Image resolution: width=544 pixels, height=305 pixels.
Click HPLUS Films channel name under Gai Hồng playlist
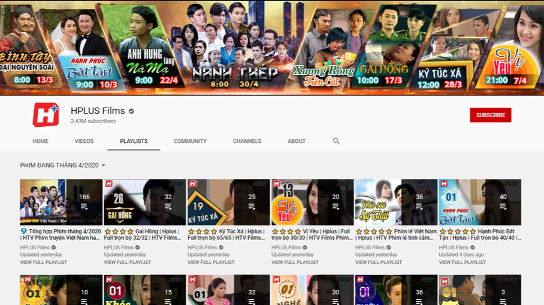coord(119,248)
